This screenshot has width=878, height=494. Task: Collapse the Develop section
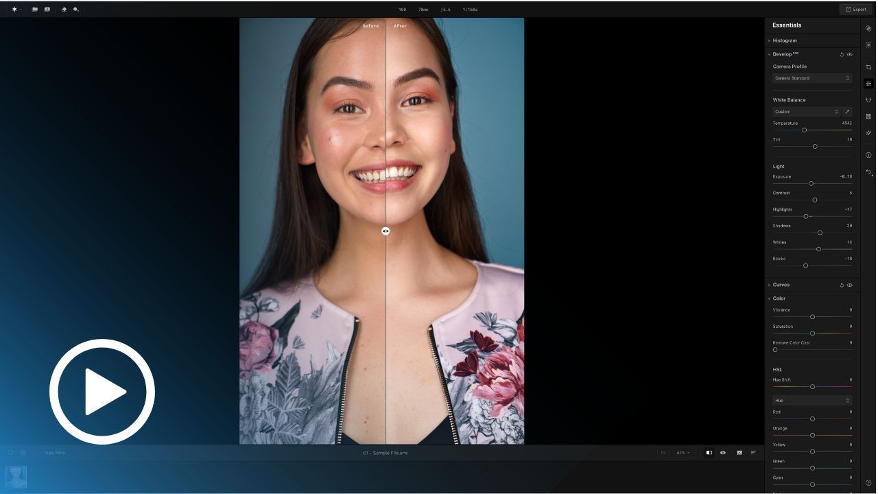pyautogui.click(x=769, y=54)
